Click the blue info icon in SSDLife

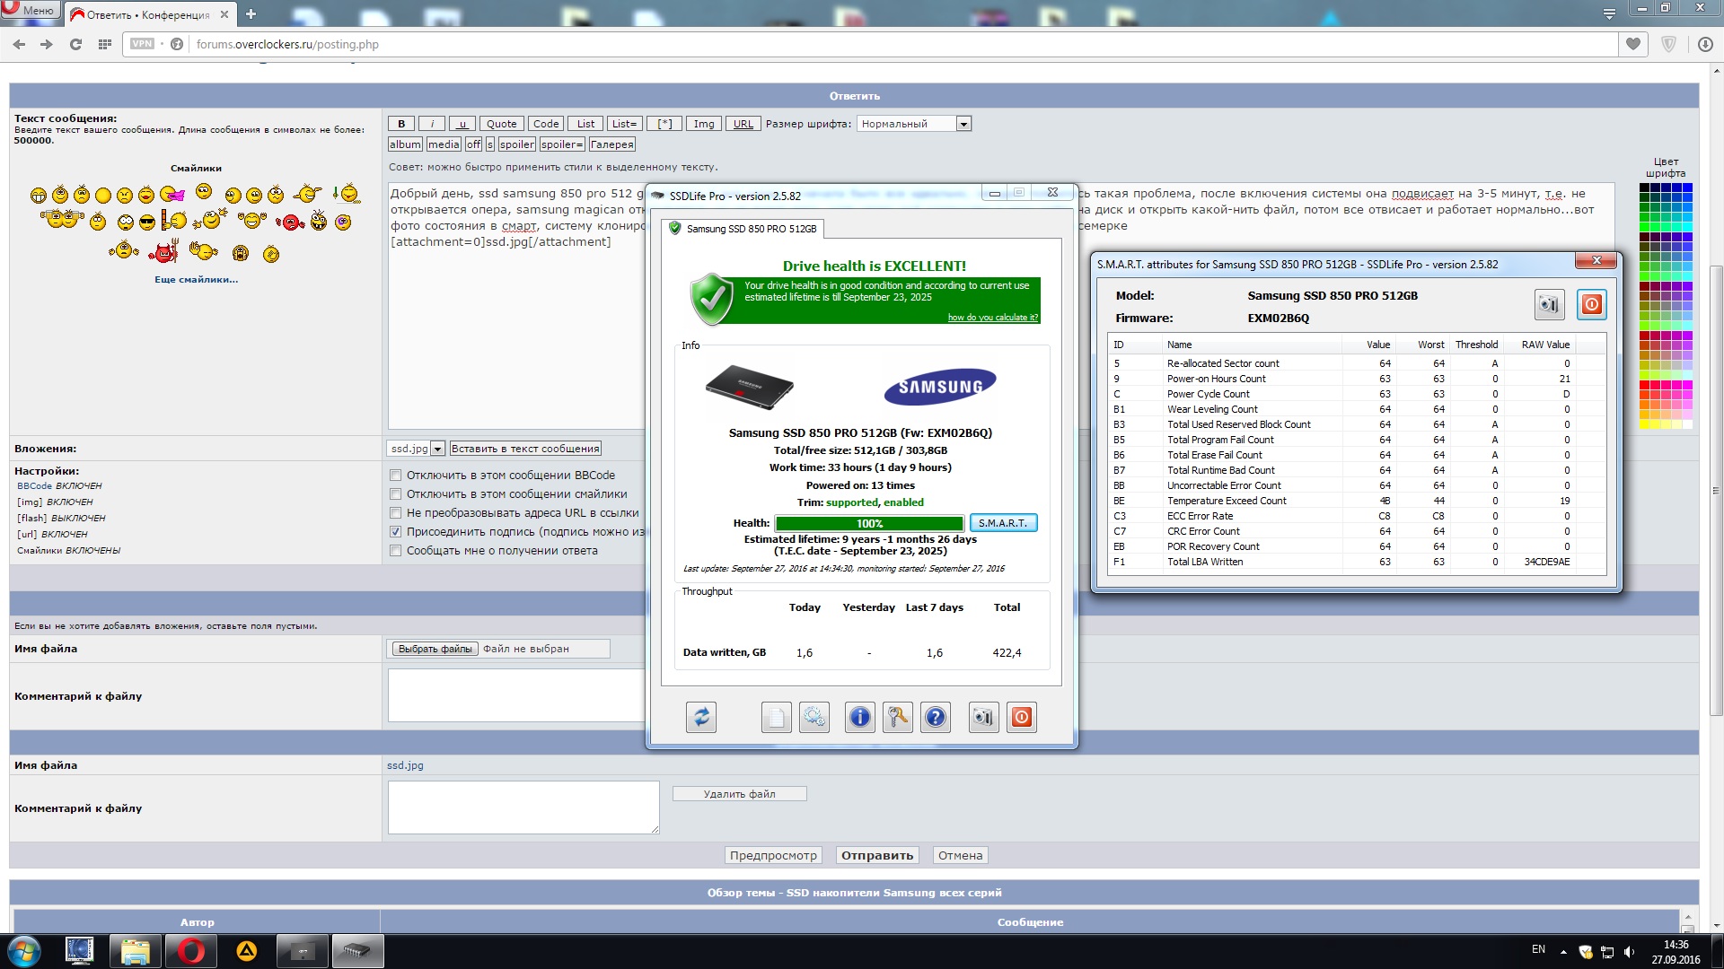pyautogui.click(x=859, y=717)
